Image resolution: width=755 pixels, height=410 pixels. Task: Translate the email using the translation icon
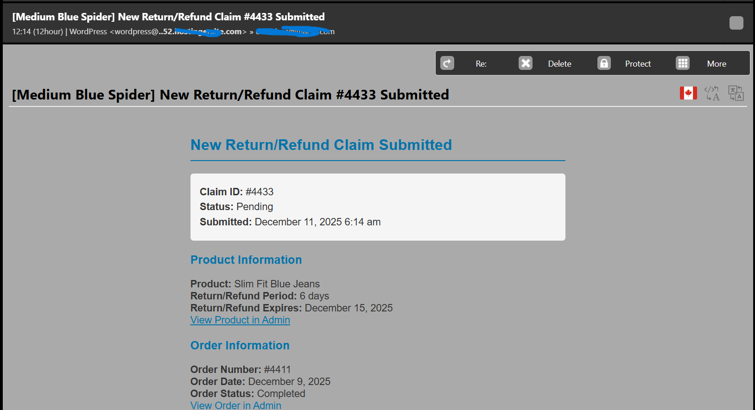(x=736, y=93)
